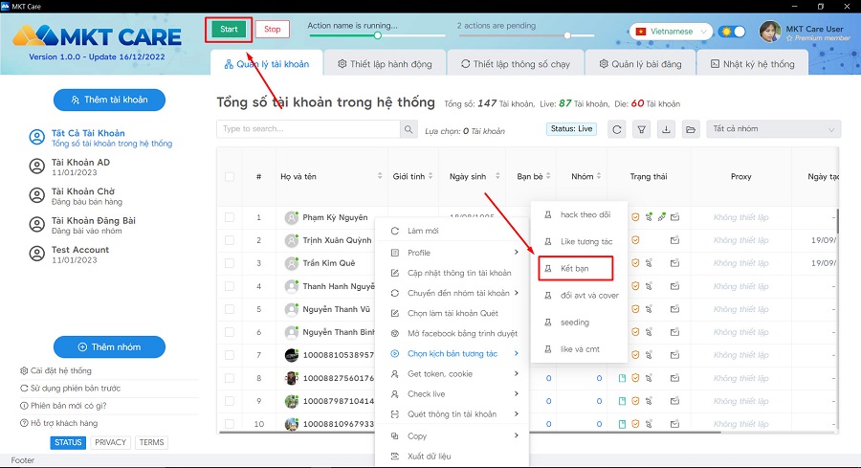861x468 pixels.
Task: Switch to Thiết lập hành động tab
Action: point(385,64)
